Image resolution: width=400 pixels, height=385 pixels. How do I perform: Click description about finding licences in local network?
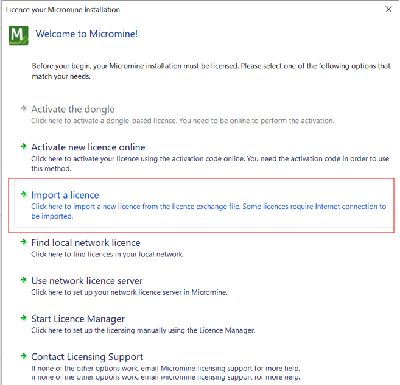click(x=107, y=254)
